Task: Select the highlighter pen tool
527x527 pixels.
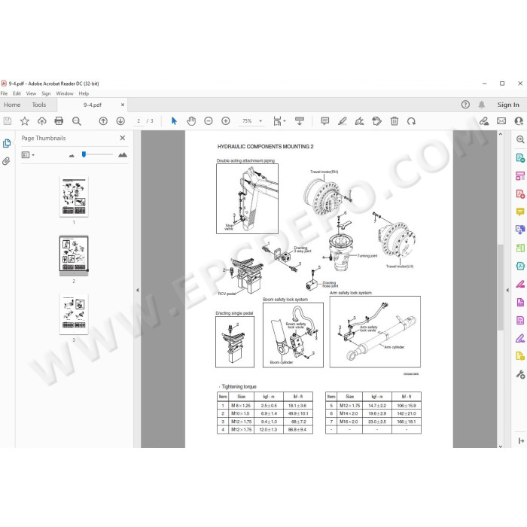Action: tap(342, 121)
